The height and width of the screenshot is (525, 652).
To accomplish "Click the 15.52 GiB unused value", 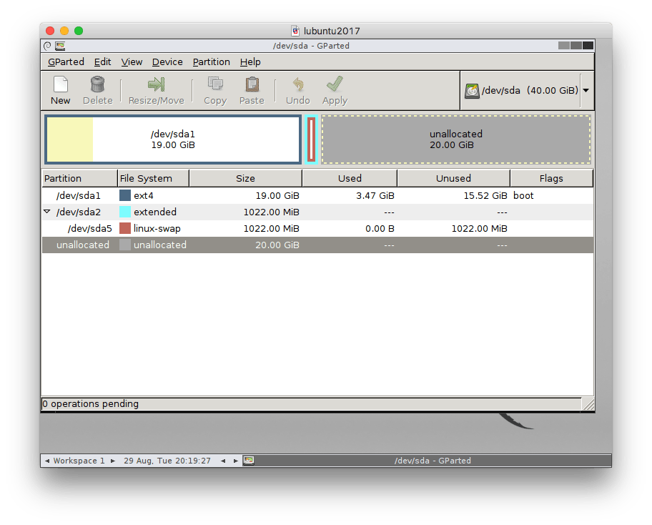I will pos(485,195).
